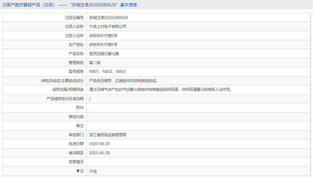Click the 生产地址 label
Screen dimensions: 313x178
(76, 45)
